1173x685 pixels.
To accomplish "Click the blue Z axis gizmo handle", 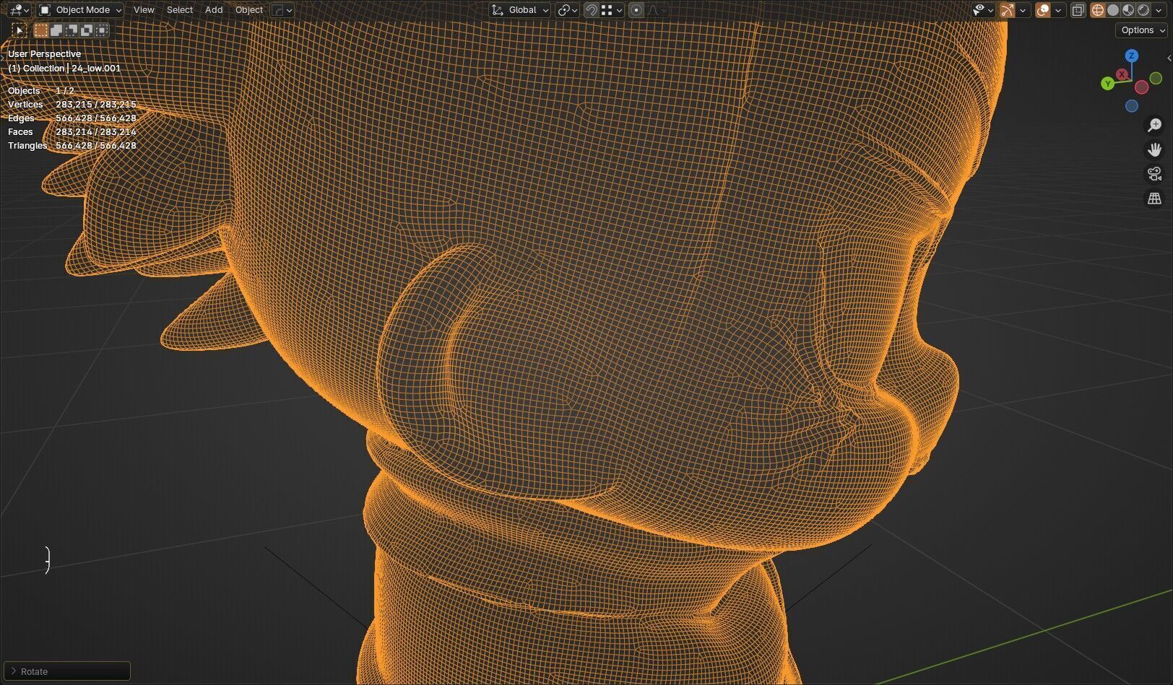I will (x=1132, y=56).
